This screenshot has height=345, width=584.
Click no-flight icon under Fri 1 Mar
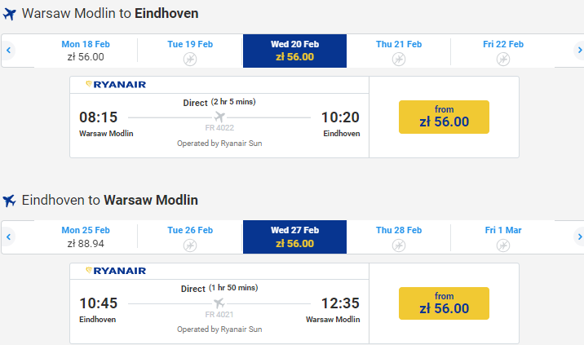point(503,245)
